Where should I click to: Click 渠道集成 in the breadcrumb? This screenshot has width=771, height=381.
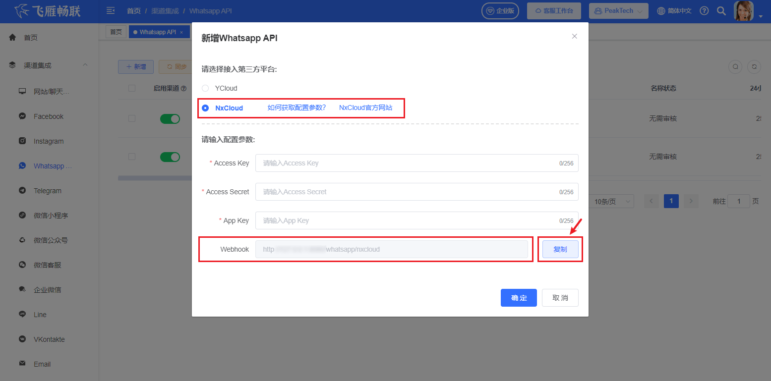(165, 11)
